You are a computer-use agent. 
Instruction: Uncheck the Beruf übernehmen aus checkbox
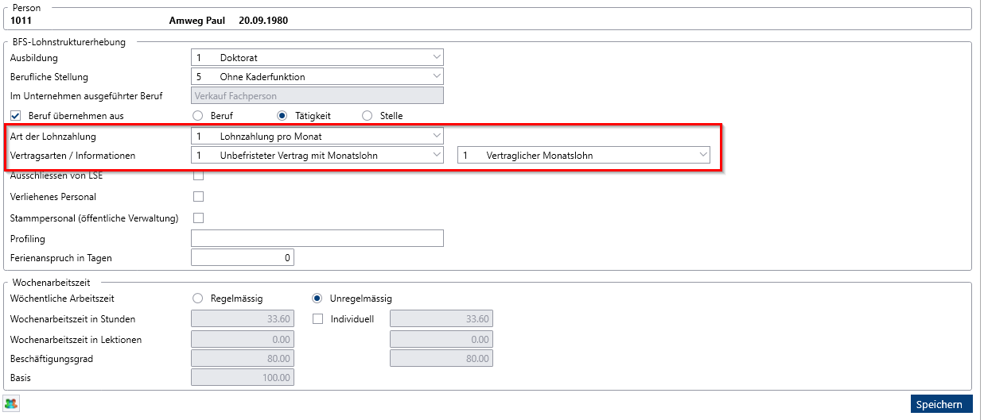pos(15,116)
